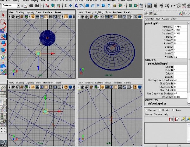Click the Open Scene folder icon

(31, 6)
